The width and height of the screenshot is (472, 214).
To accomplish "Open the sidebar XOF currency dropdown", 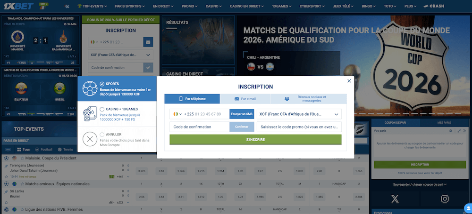I will click(120, 55).
